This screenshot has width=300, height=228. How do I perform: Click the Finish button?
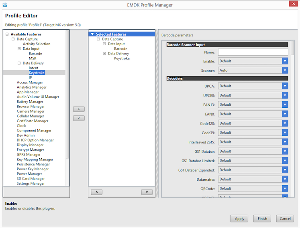262,219
